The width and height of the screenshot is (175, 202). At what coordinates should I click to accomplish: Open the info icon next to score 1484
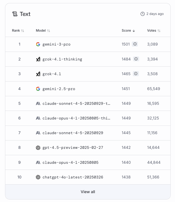click(136, 59)
